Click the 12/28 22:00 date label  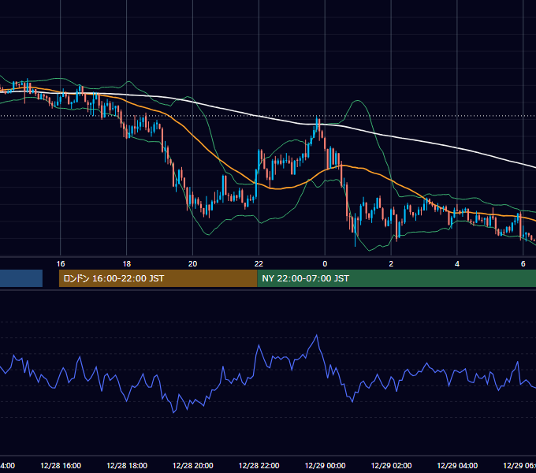point(259,465)
